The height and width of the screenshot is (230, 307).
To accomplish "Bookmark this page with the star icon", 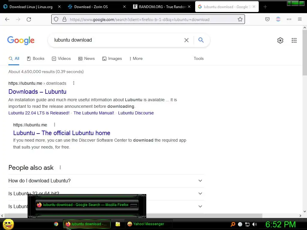I will [240, 19].
